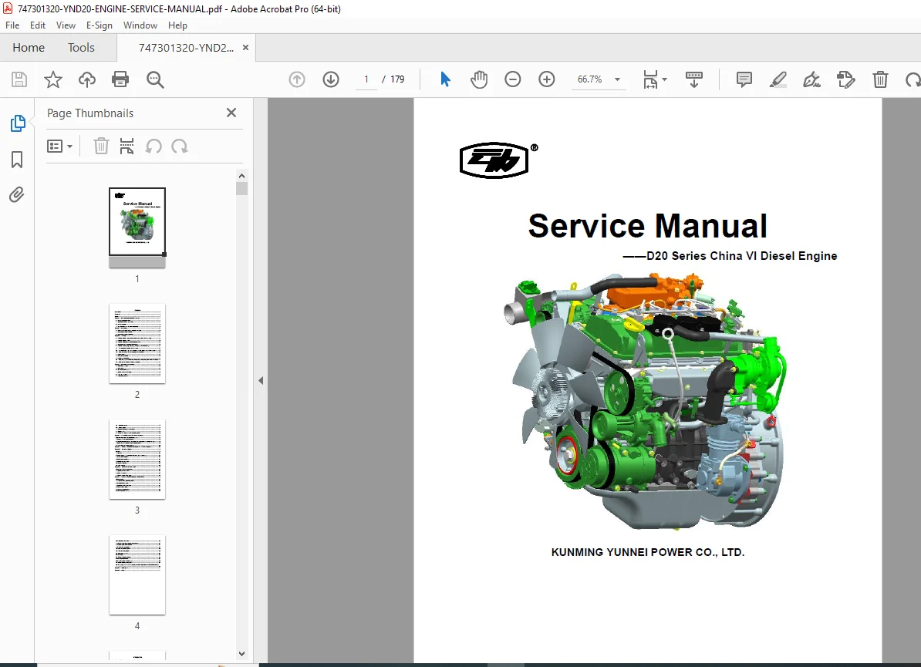921x667 pixels.
Task: Click the fit page scrolling icon
Action: click(650, 79)
